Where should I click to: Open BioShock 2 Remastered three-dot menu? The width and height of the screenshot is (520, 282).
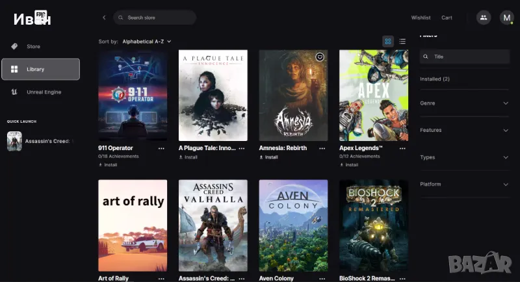point(402,279)
